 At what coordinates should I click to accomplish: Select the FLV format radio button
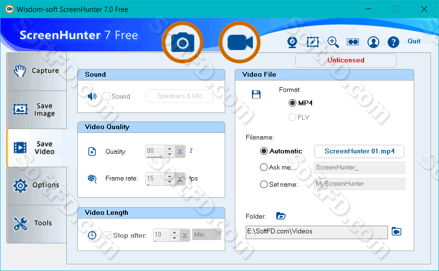293,117
